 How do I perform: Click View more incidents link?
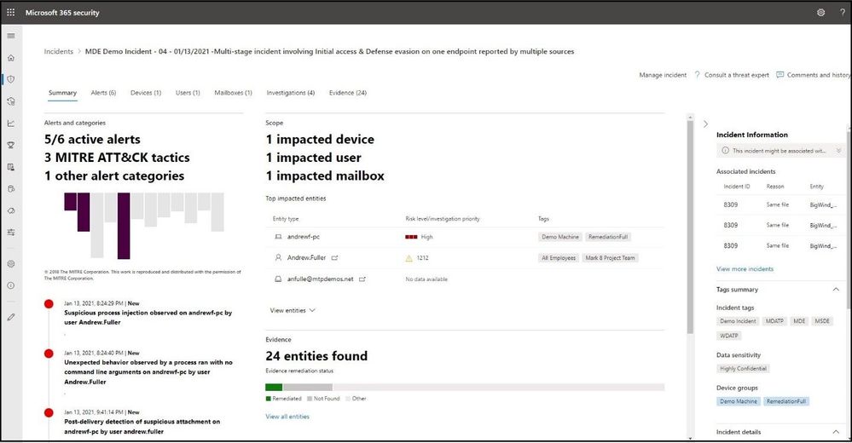point(745,268)
